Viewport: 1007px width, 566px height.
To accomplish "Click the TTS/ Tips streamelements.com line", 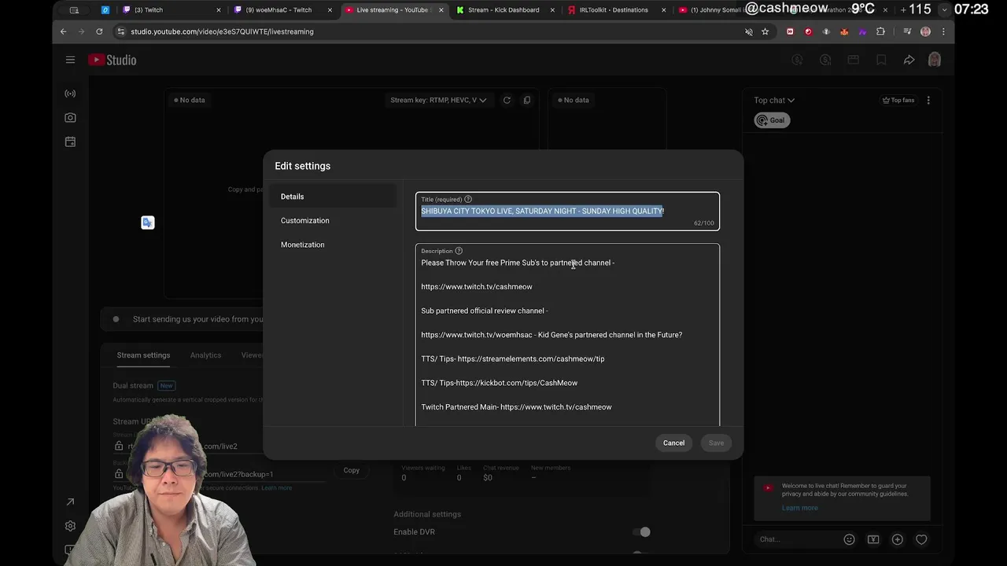I will click(x=513, y=359).
